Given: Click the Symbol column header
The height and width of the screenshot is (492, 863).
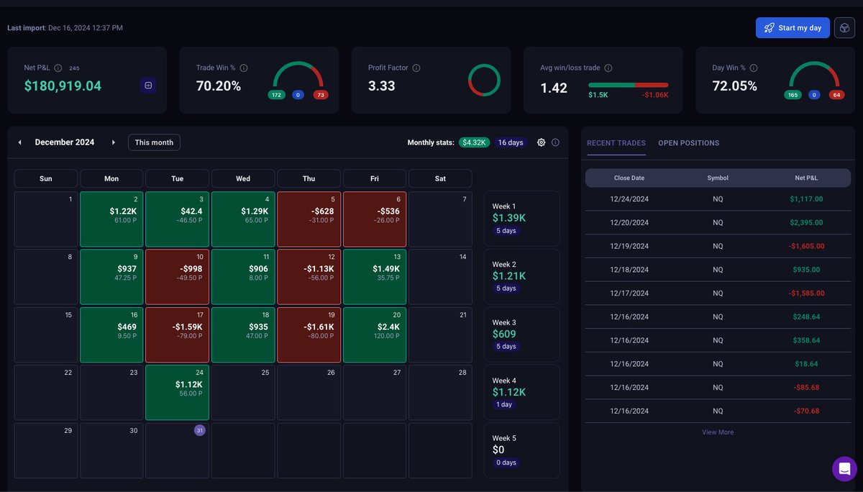Looking at the screenshot, I should [718, 178].
